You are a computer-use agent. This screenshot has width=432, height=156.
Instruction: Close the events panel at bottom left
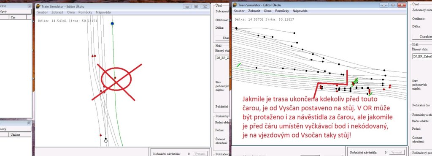point(29,123)
